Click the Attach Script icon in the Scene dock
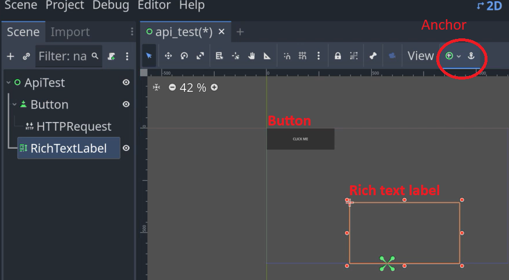The height and width of the screenshot is (280, 509). 111,56
